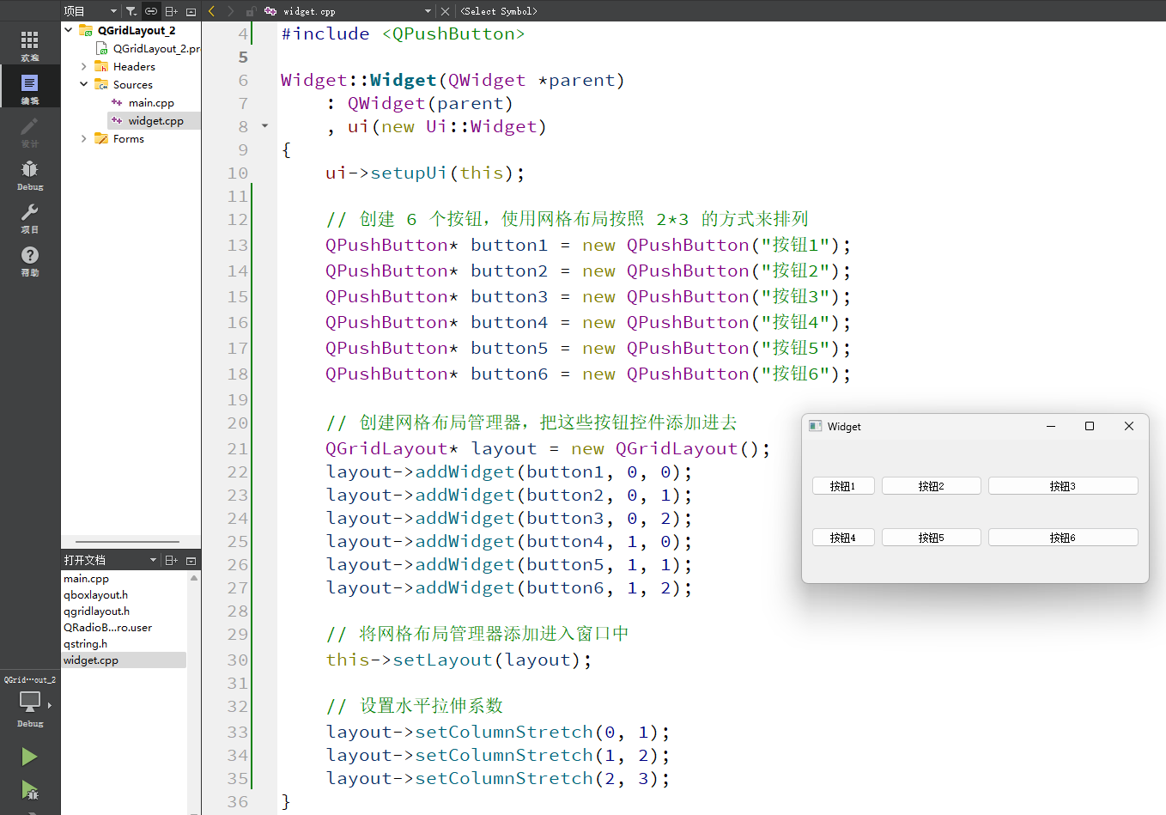Viewport: 1166px width, 815px height.
Task: Toggle the file lock icon near widget.cpp
Action: point(249,10)
